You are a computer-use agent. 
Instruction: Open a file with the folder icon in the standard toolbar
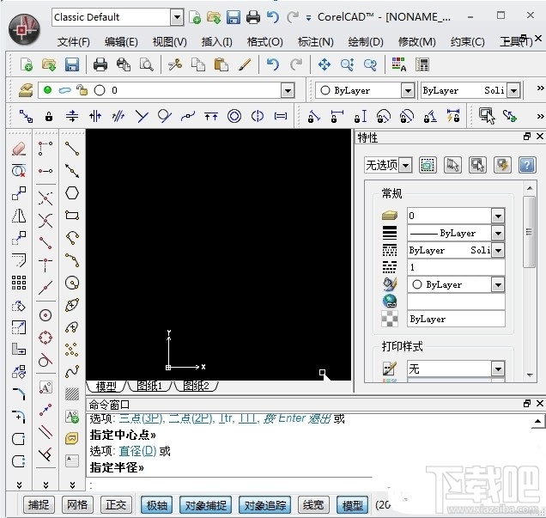[49, 64]
